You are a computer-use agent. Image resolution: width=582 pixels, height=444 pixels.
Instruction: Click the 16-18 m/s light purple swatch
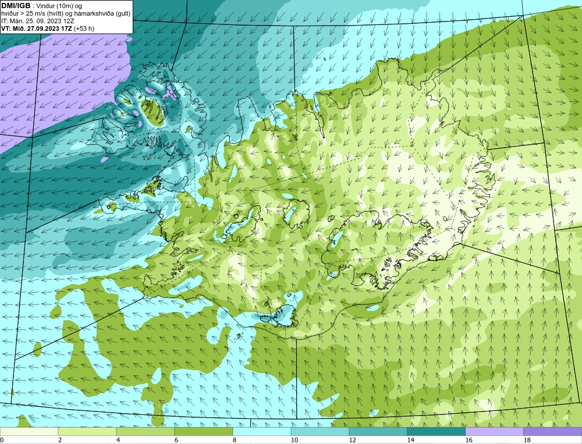click(x=494, y=431)
